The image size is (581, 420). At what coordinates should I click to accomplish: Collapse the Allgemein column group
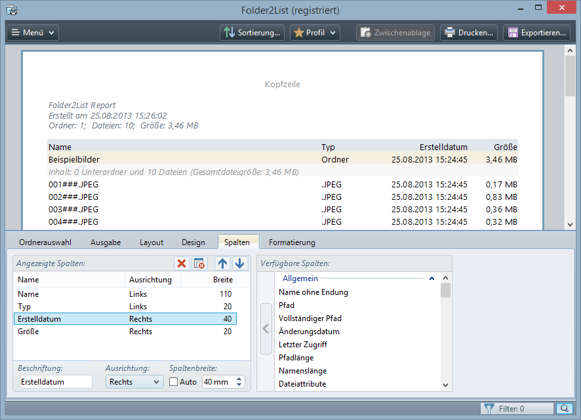[x=431, y=279]
